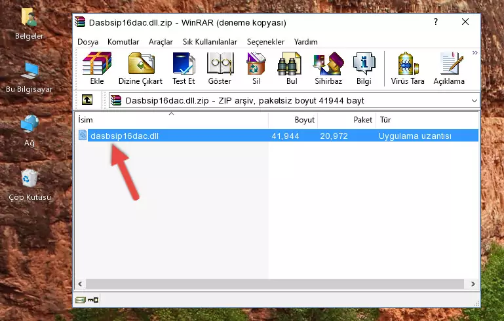Run Test Et on the archive

(184, 68)
